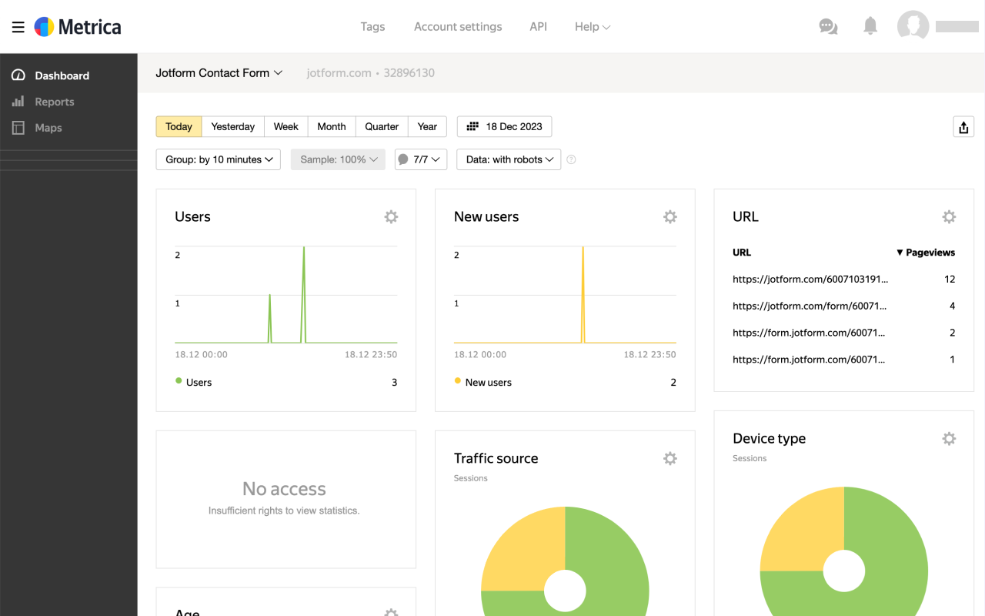Click the export icon above the widgets
The image size is (985, 616).
[x=963, y=126]
